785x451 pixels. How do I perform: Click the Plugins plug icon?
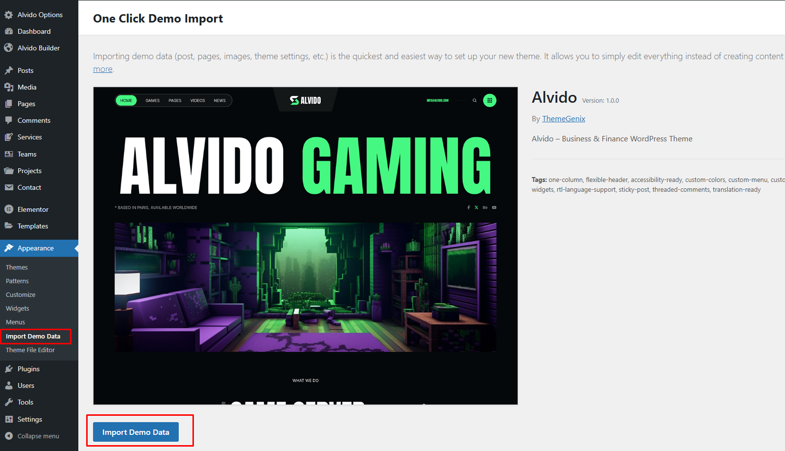click(9, 369)
